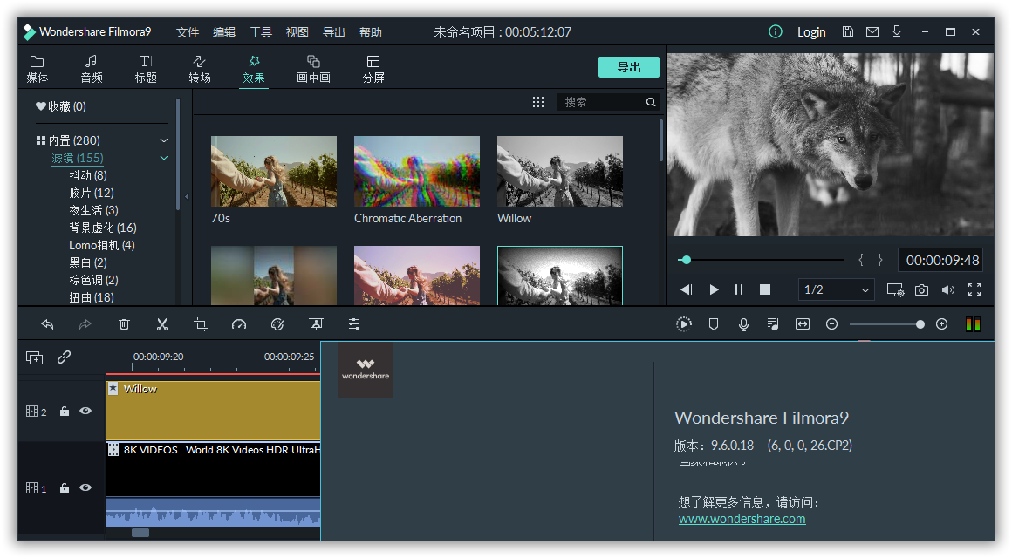Collapse the 滤镜 (155) chevron
Screen dimensions: 1012x558
[x=164, y=158]
